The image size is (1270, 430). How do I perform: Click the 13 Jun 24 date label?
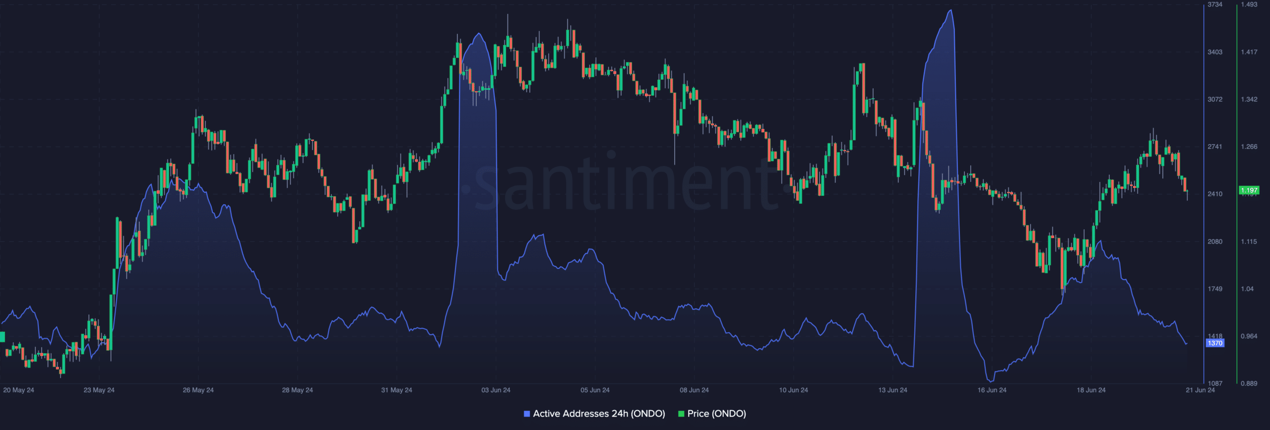[892, 390]
